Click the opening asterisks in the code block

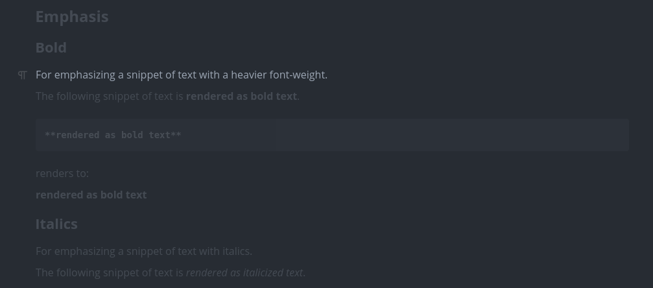click(x=50, y=134)
